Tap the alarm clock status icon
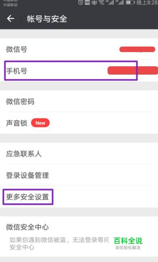The image size is (158, 262). (x=80, y=2)
